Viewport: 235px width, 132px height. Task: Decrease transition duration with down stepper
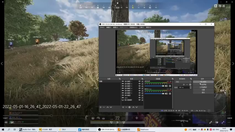tap(190, 88)
